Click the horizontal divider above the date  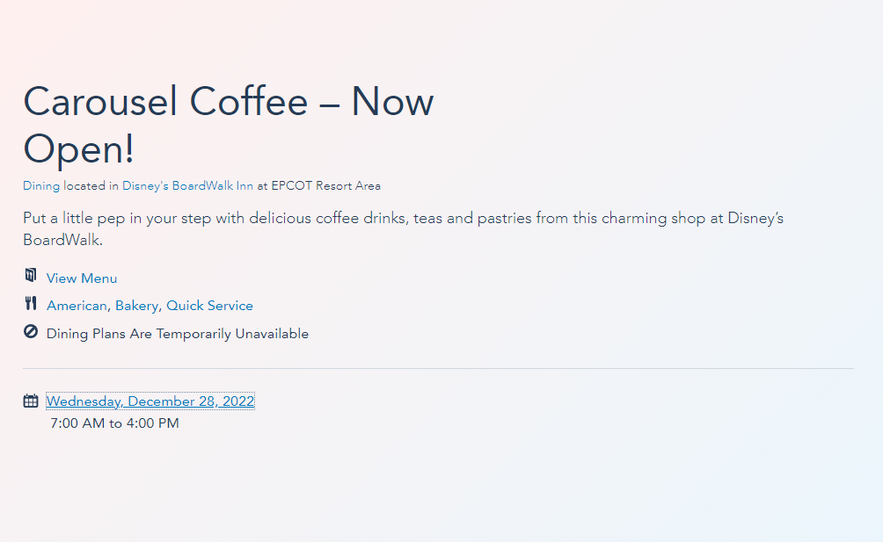point(438,369)
